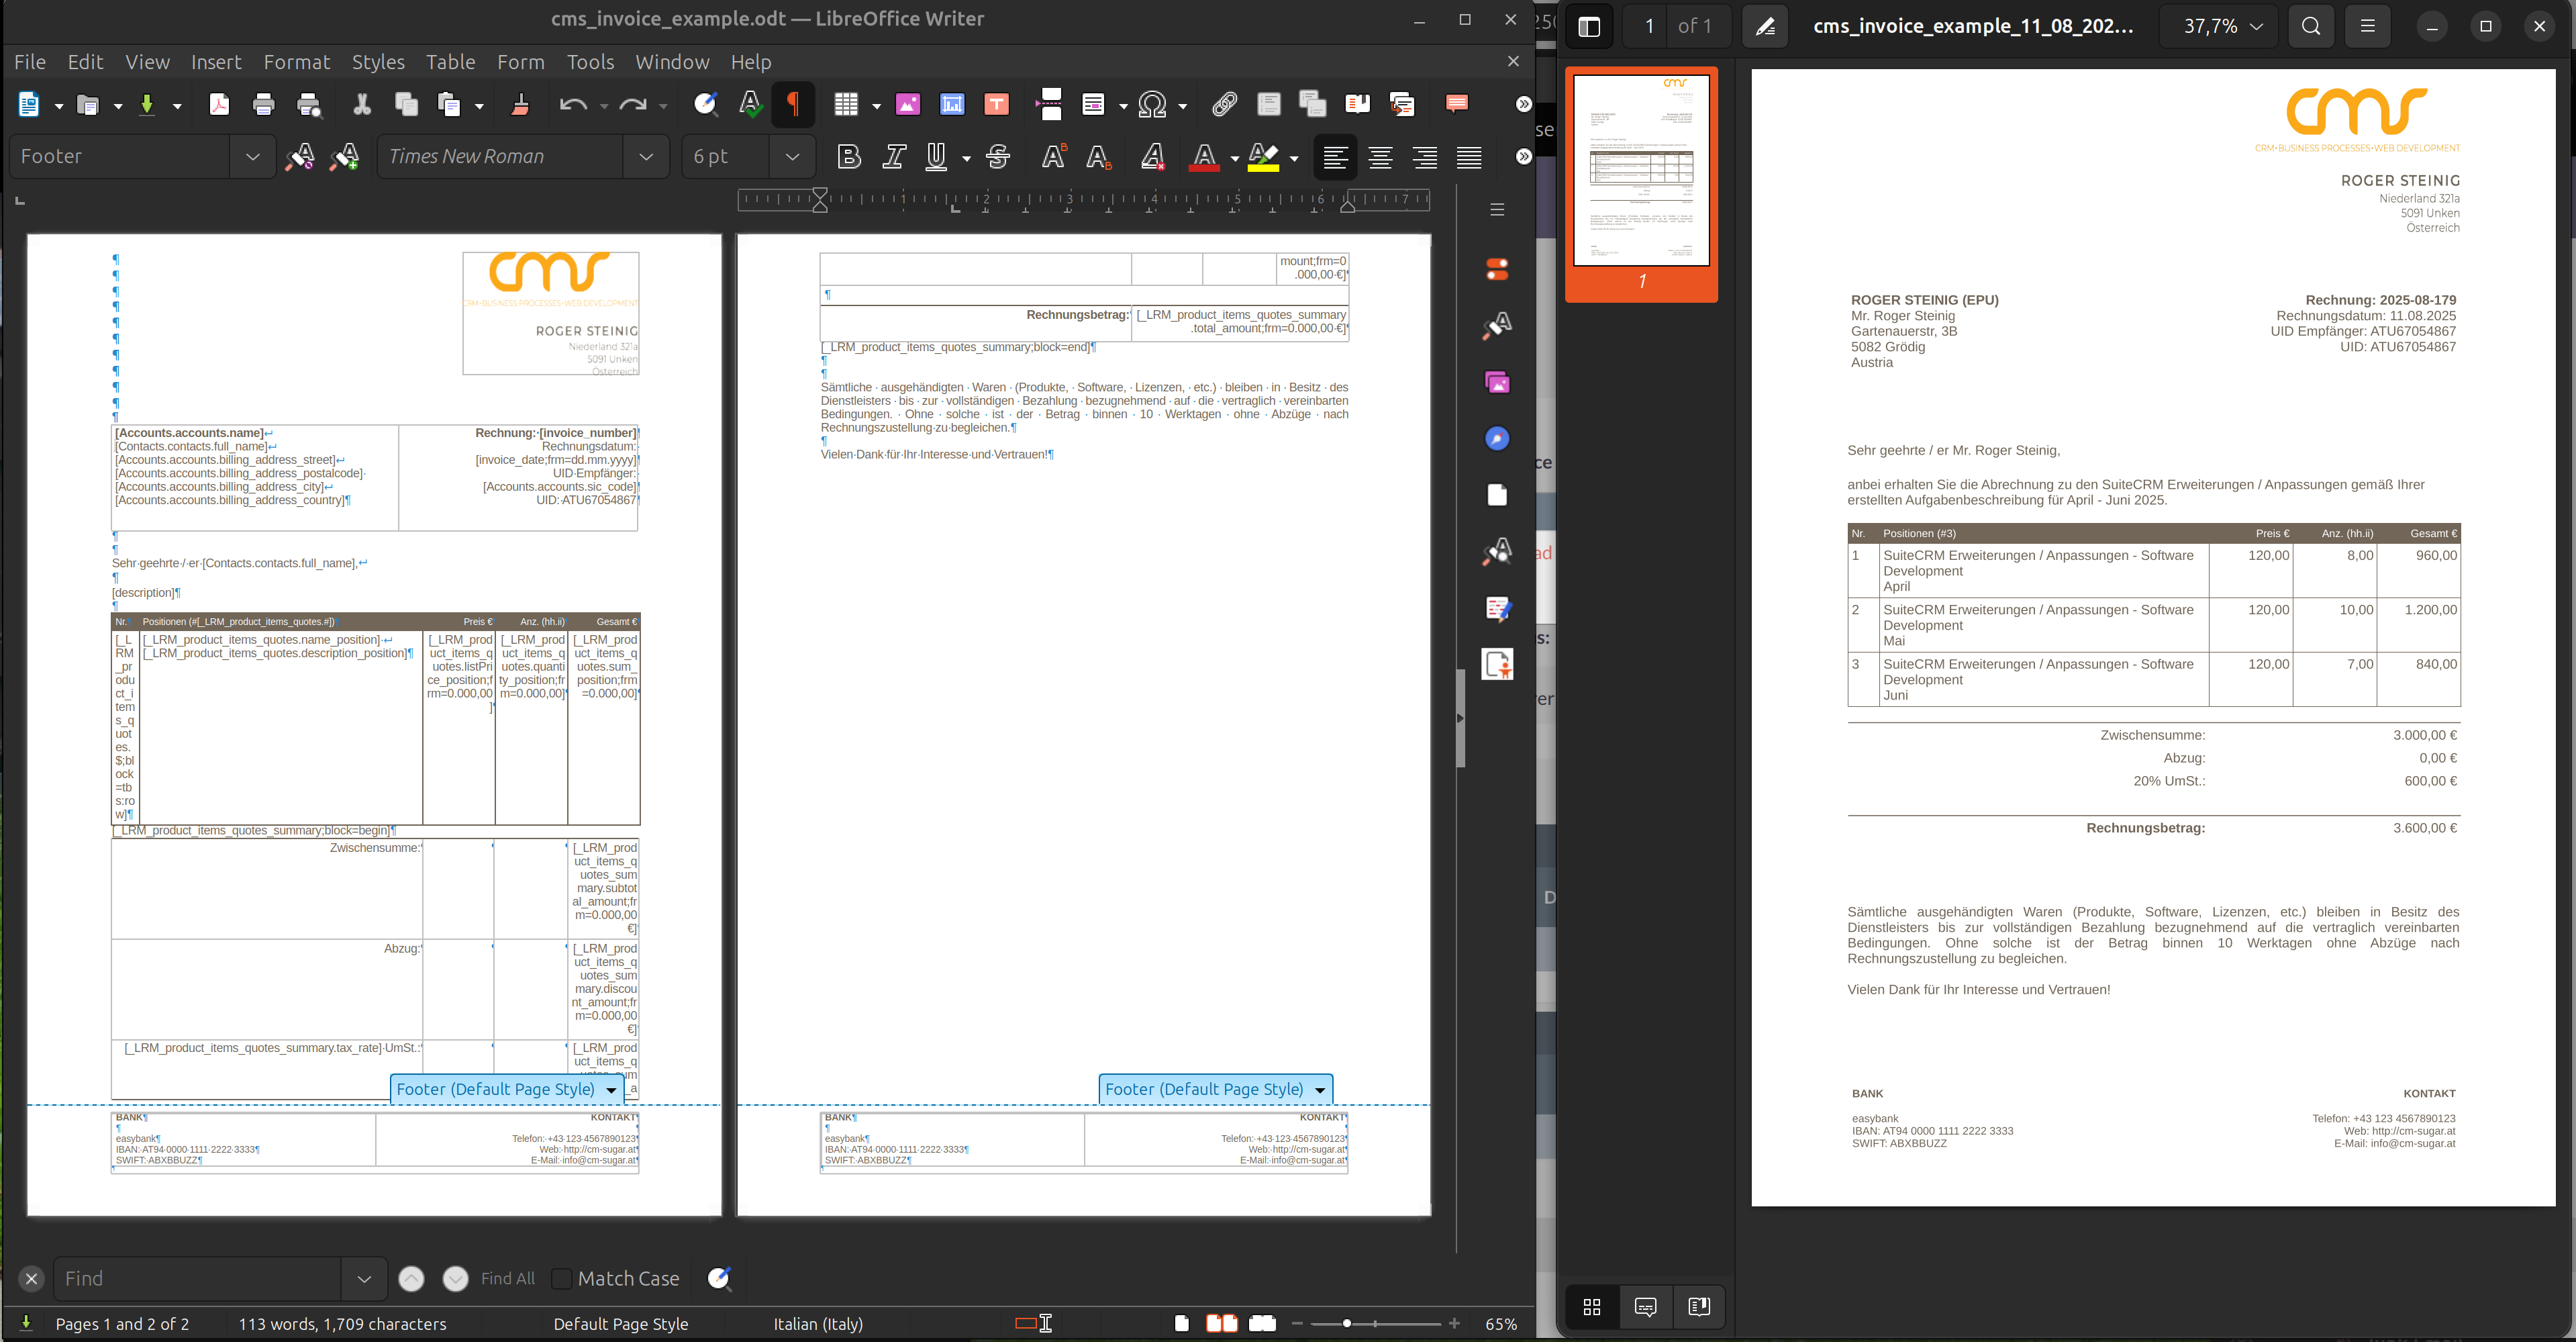Image resolution: width=2576 pixels, height=1342 pixels.
Task: Toggle Formatting Marks pilcrow button
Action: pos(793,104)
